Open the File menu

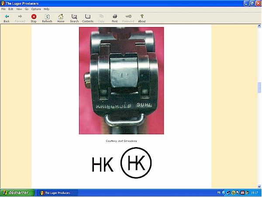tap(3, 9)
